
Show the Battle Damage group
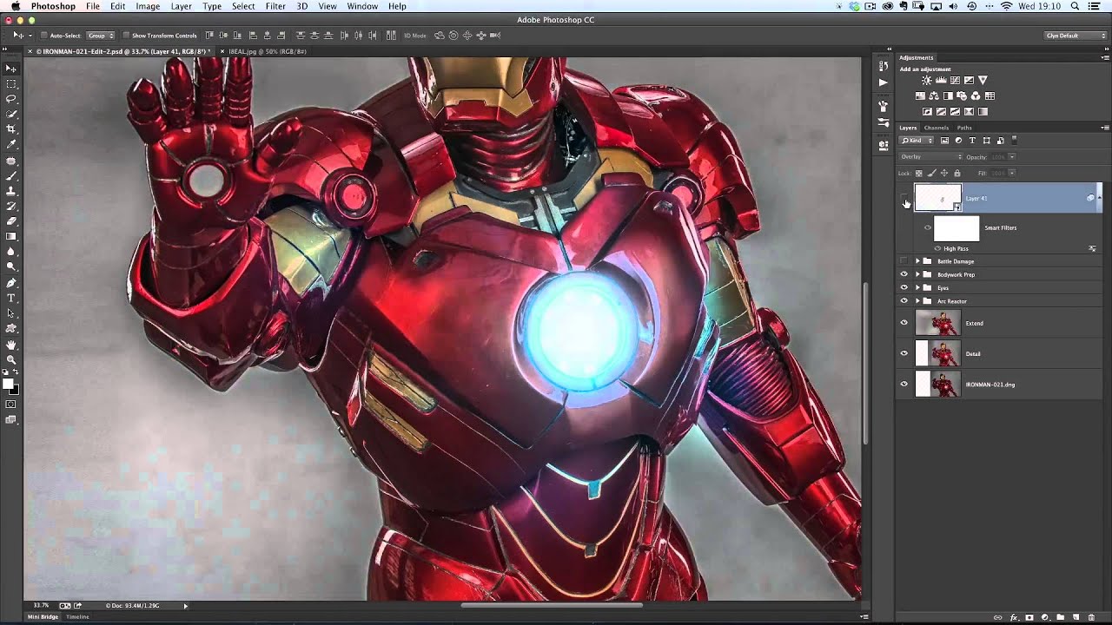[x=904, y=261]
